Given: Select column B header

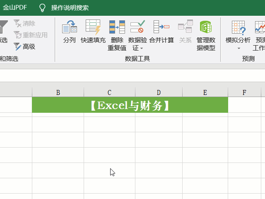Looking at the screenshot, I should point(58,92).
